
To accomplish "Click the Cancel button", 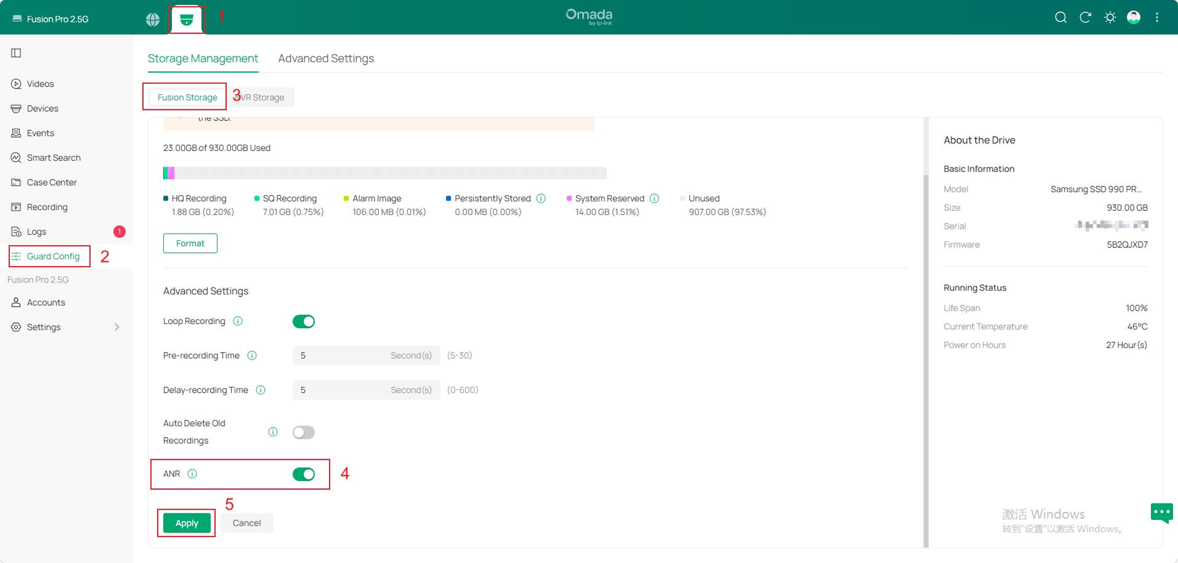I will tap(246, 523).
